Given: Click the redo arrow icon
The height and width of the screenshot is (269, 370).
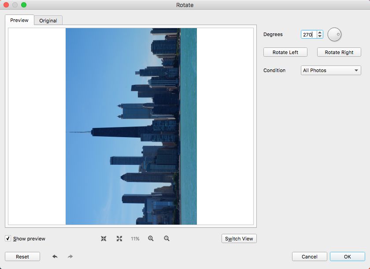Looking at the screenshot, I should pyautogui.click(x=70, y=257).
